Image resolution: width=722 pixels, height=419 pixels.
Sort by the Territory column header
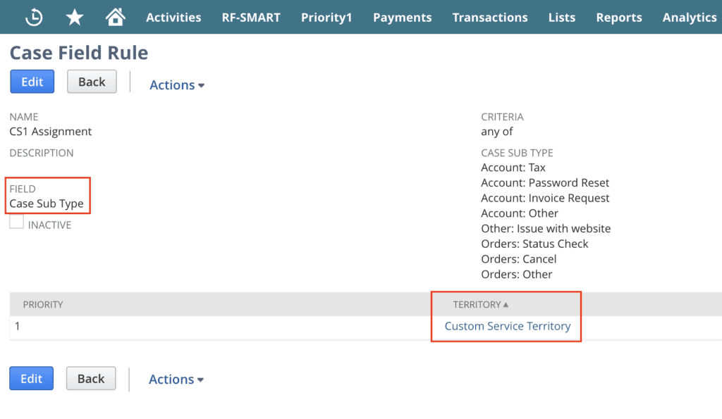pyautogui.click(x=477, y=305)
